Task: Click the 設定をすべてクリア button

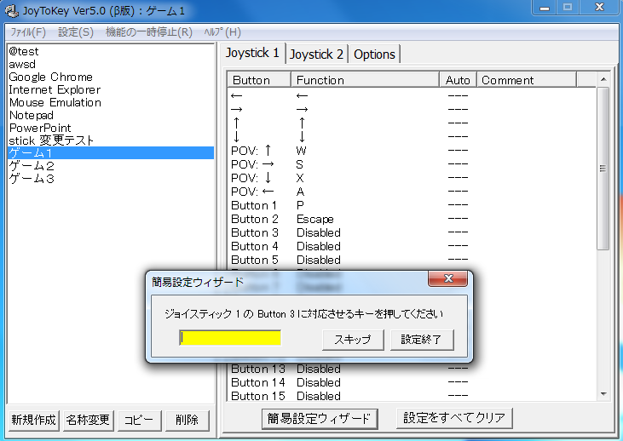Action: point(455,418)
